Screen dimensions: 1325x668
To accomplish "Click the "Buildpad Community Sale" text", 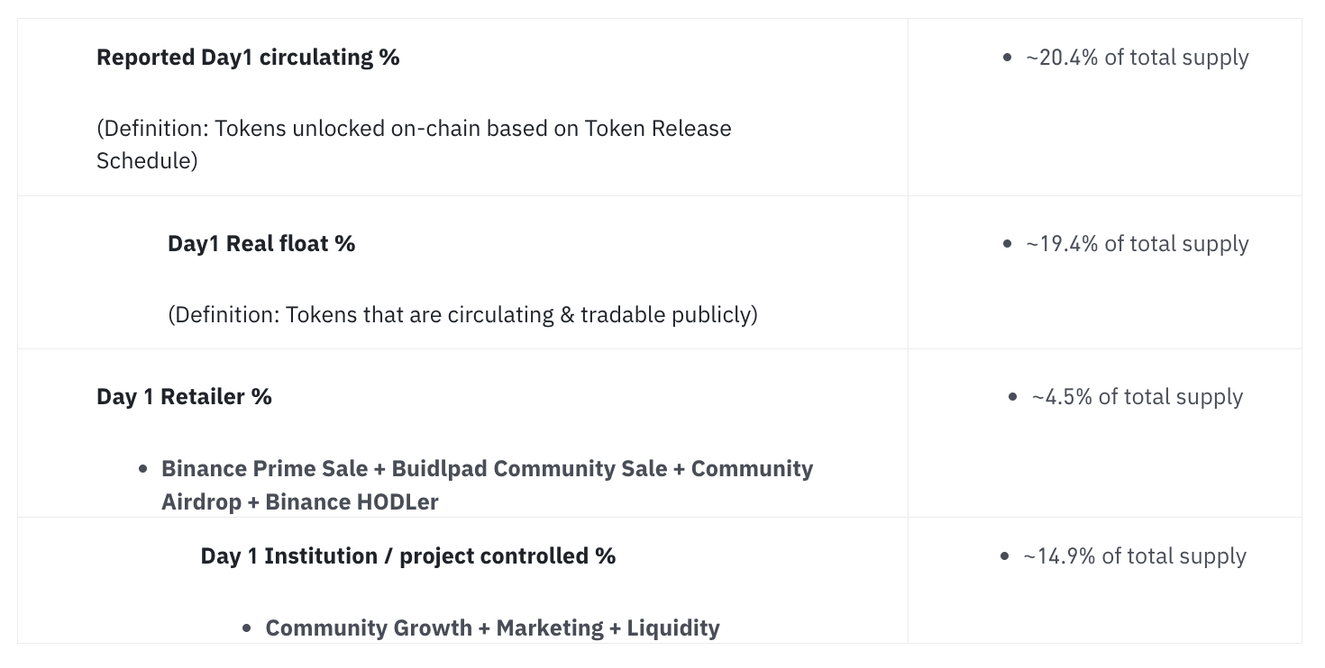I will click(529, 469).
